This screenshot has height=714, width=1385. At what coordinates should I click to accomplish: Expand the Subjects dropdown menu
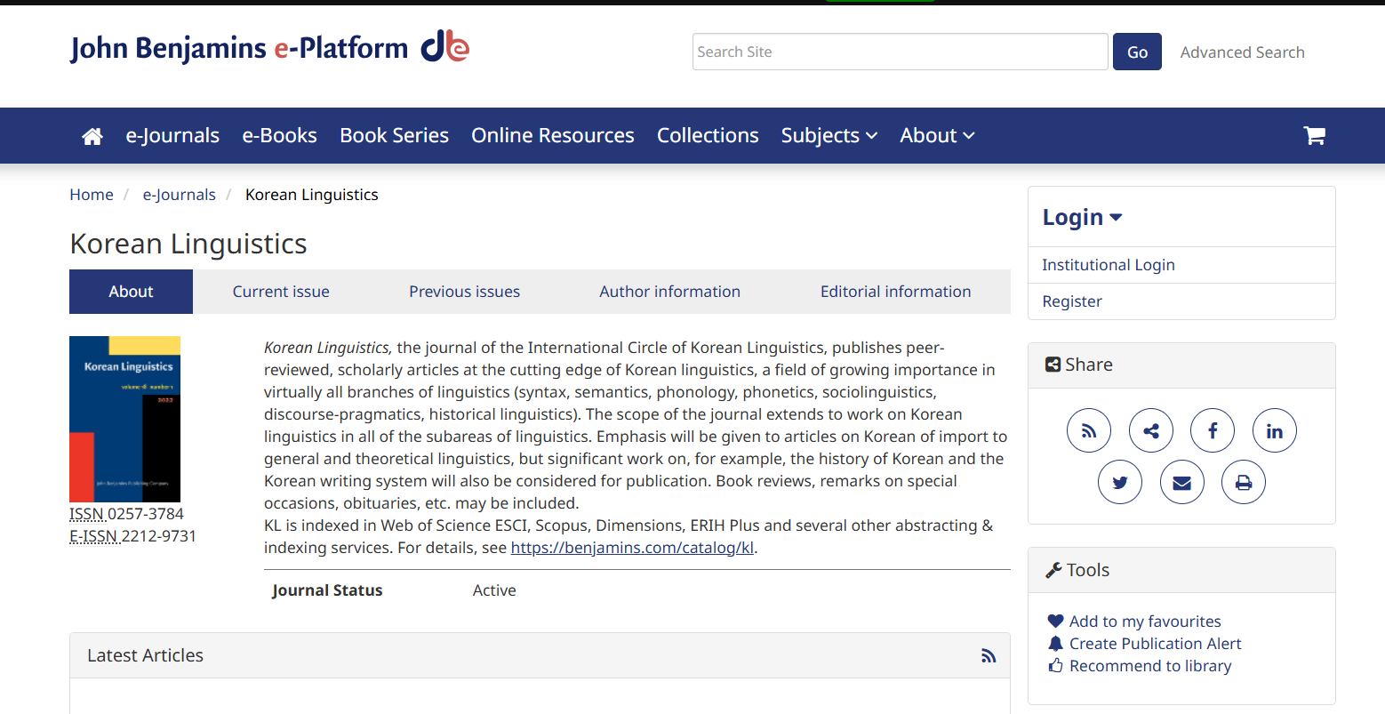click(x=829, y=136)
